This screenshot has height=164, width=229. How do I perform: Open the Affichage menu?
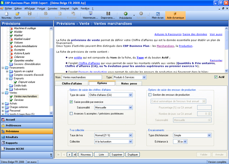pos(29,9)
